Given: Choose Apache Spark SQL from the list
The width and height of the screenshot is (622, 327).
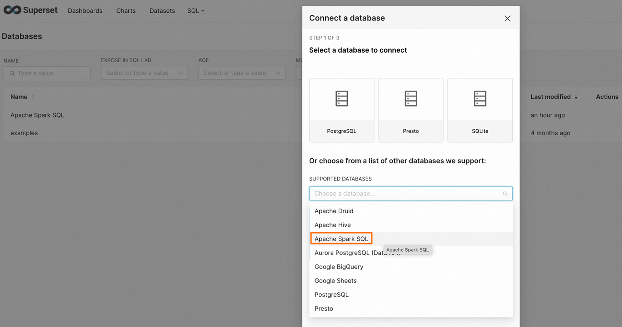Looking at the screenshot, I should 341,239.
